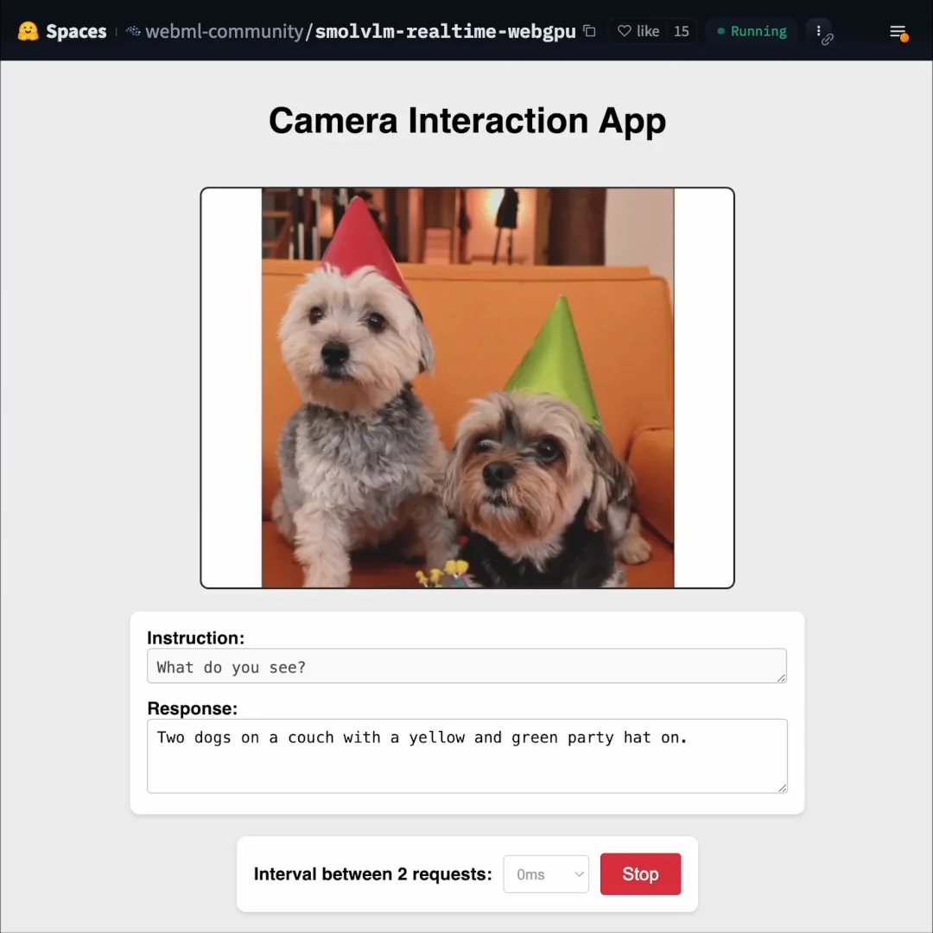Expand the request interval dropdown
The height and width of the screenshot is (933, 933).
tap(546, 874)
